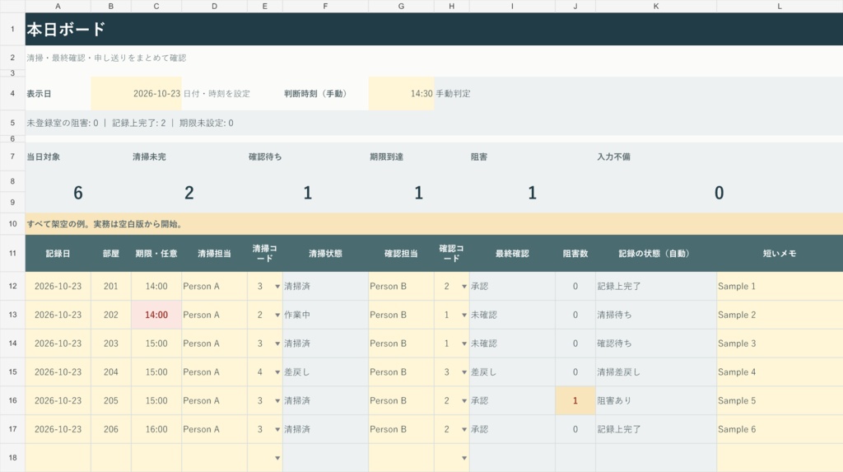Image resolution: width=843 pixels, height=472 pixels.
Task: Open cleaning code dropdown in empty row 18
Action: (277, 458)
